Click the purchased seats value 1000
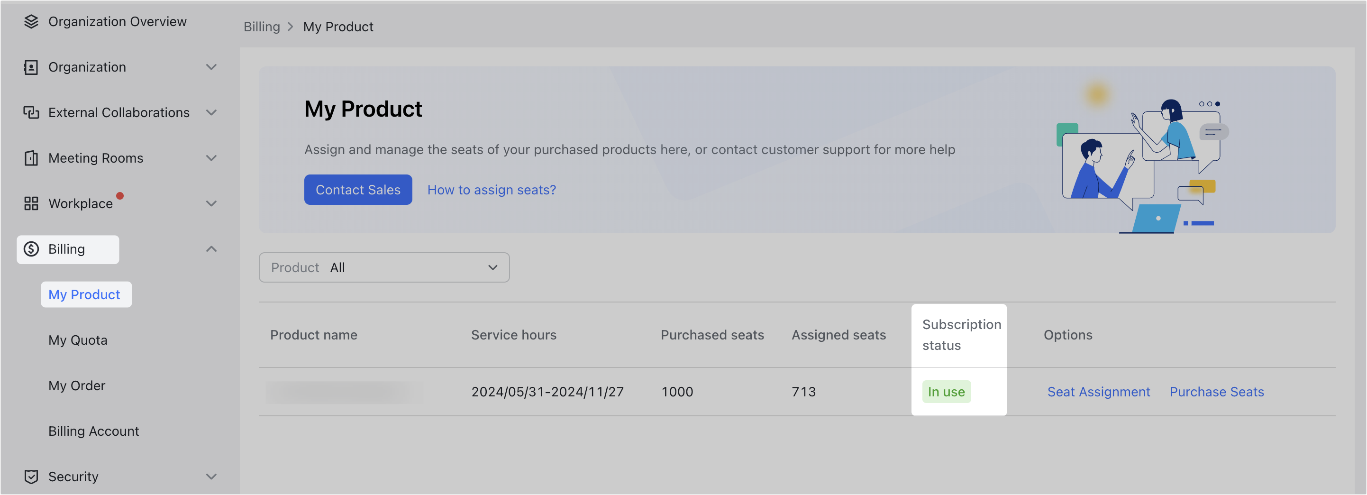 (x=677, y=392)
